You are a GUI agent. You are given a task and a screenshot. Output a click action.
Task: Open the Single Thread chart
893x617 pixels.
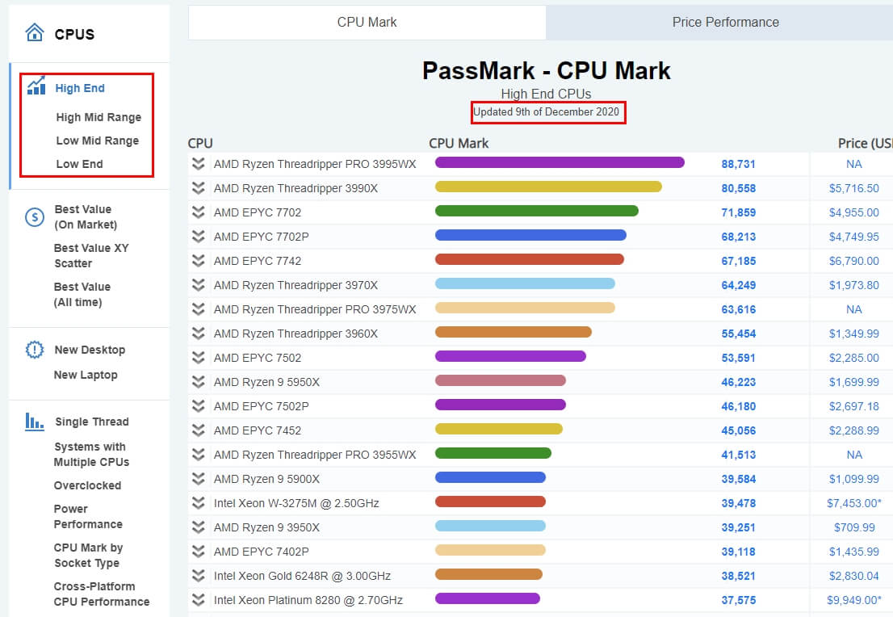[92, 422]
